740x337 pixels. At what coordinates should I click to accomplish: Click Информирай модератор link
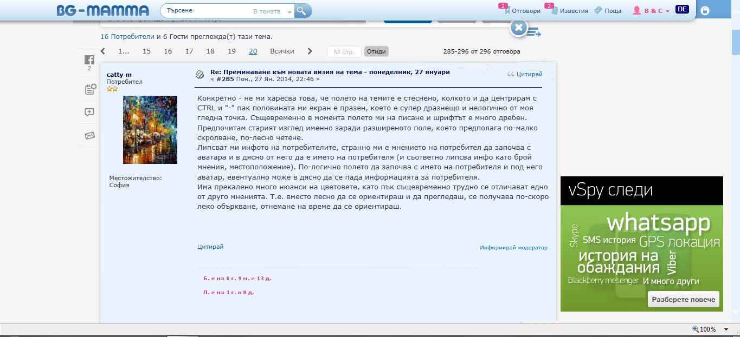click(513, 248)
